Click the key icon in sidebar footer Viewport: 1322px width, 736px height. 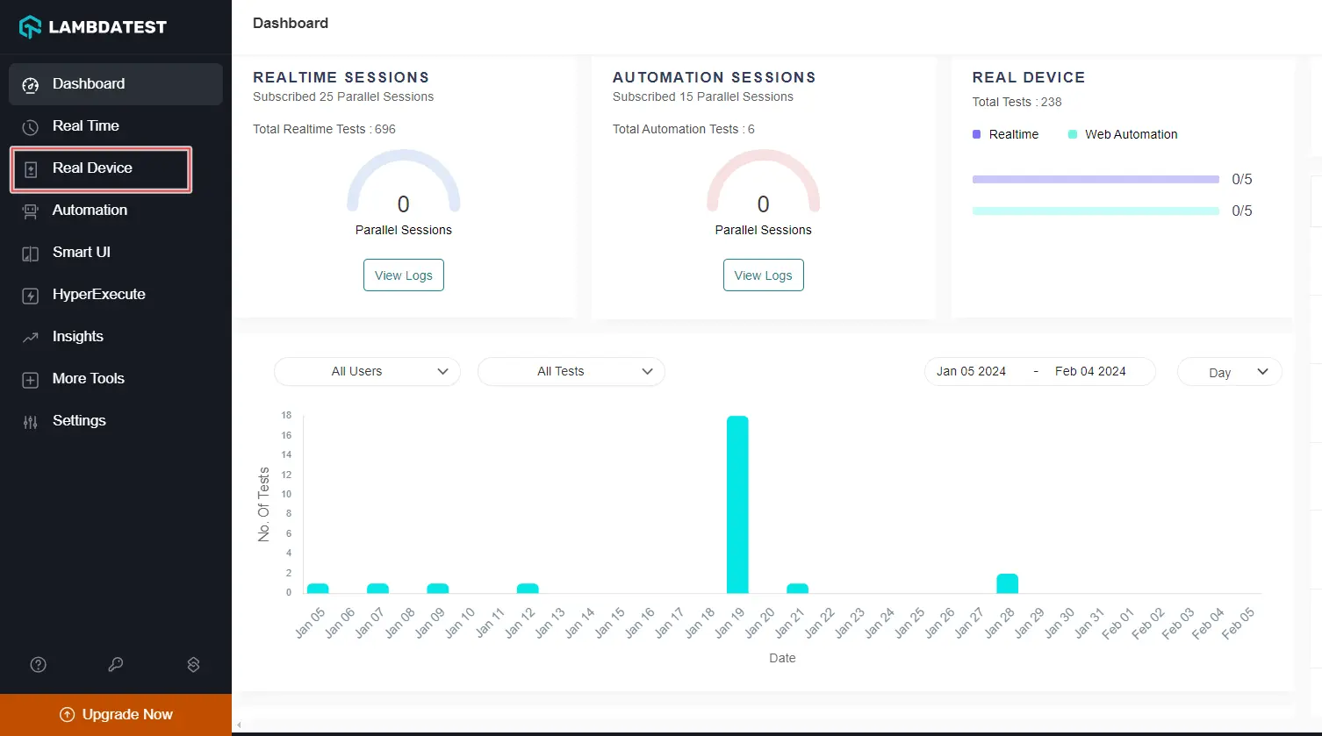coord(116,665)
